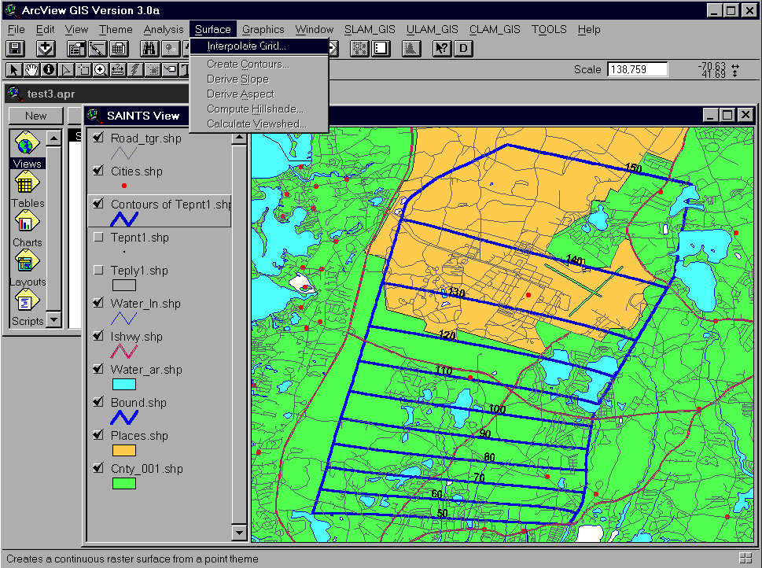This screenshot has width=762, height=568.
Task: Uncheck the Water_ar.shp theme checkbox
Action: 98,369
